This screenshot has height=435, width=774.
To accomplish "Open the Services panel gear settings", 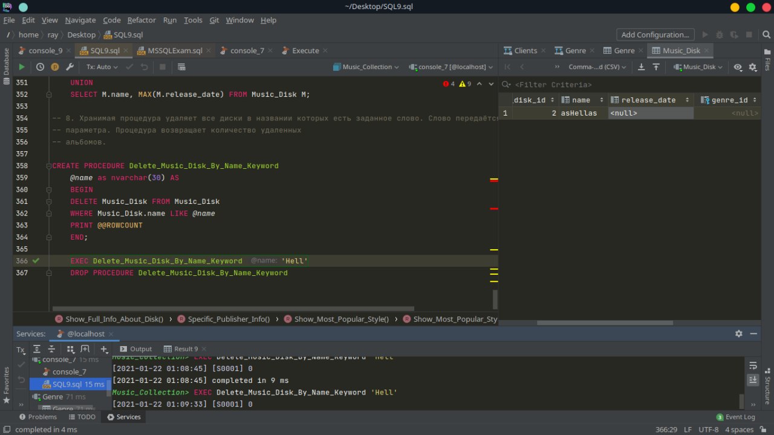I will [x=738, y=333].
